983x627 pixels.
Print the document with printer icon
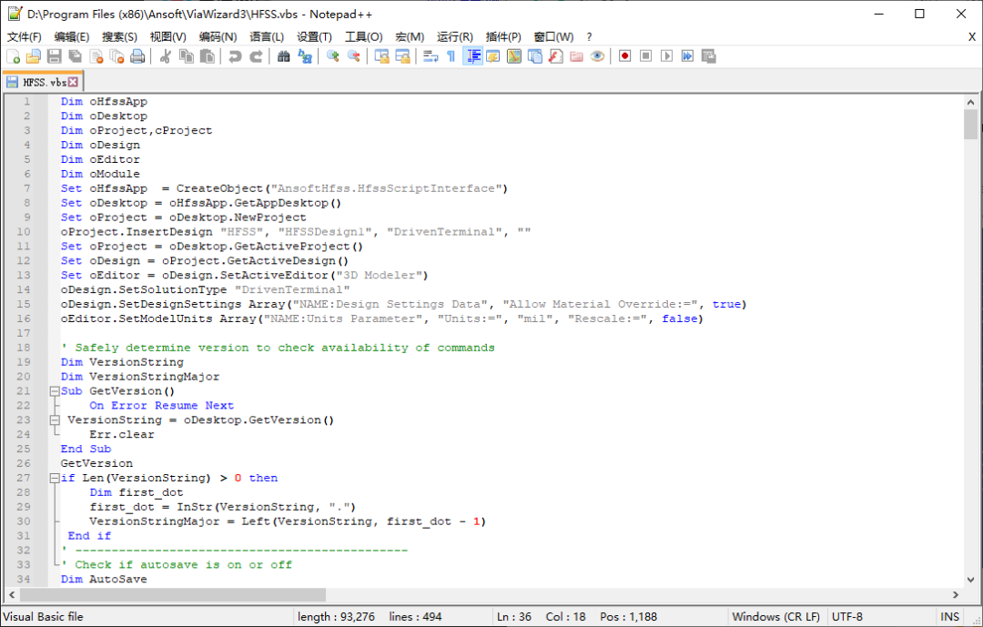(x=137, y=56)
